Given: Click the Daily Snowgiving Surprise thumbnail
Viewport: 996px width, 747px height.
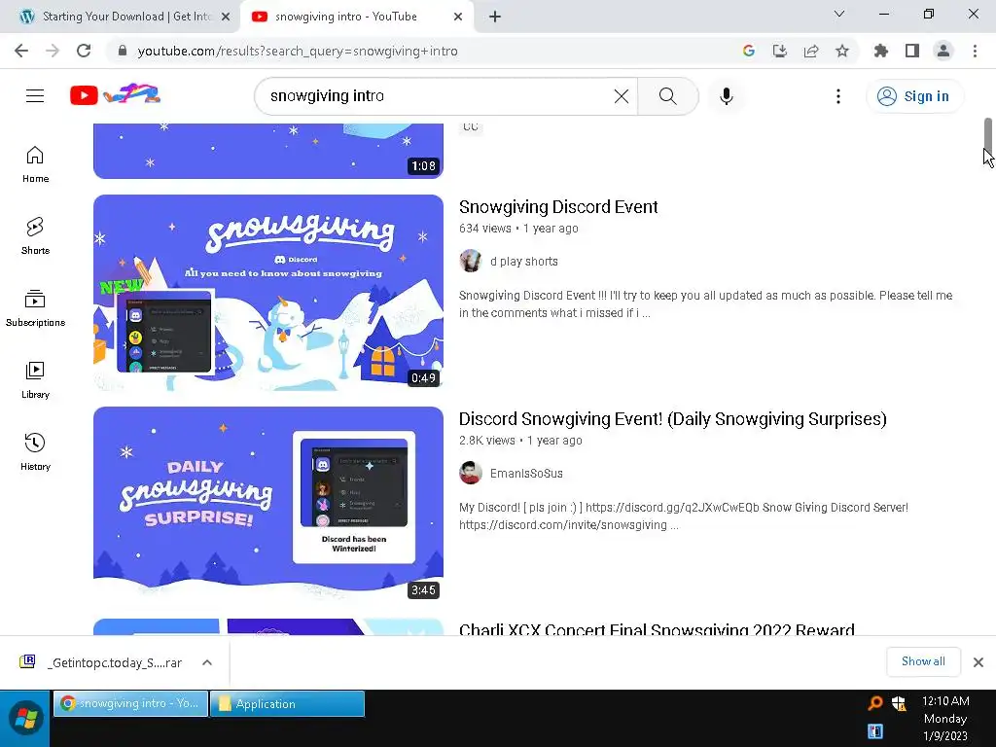Looking at the screenshot, I should click(x=268, y=505).
